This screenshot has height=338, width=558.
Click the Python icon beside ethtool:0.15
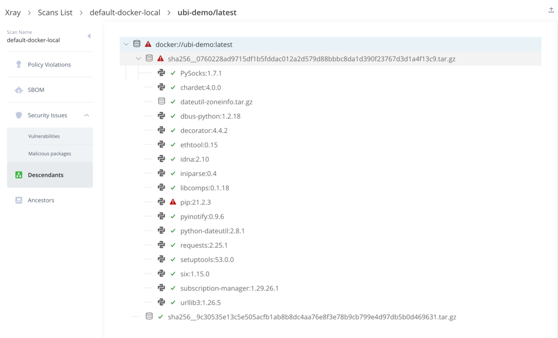pyautogui.click(x=161, y=145)
